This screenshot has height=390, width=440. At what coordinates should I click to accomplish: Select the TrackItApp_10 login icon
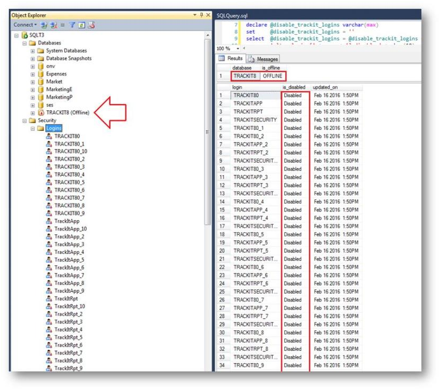[49, 229]
